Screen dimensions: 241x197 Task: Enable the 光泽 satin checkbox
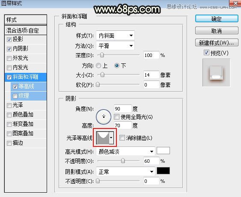(9, 105)
